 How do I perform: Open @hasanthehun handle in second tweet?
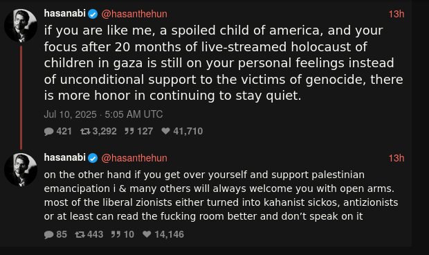[x=134, y=158]
